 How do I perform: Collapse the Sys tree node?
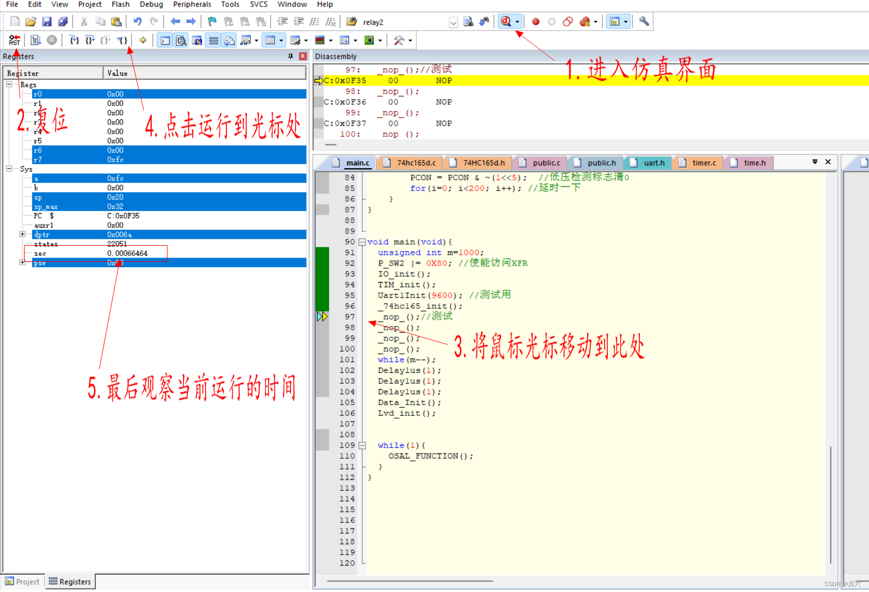[x=9, y=169]
